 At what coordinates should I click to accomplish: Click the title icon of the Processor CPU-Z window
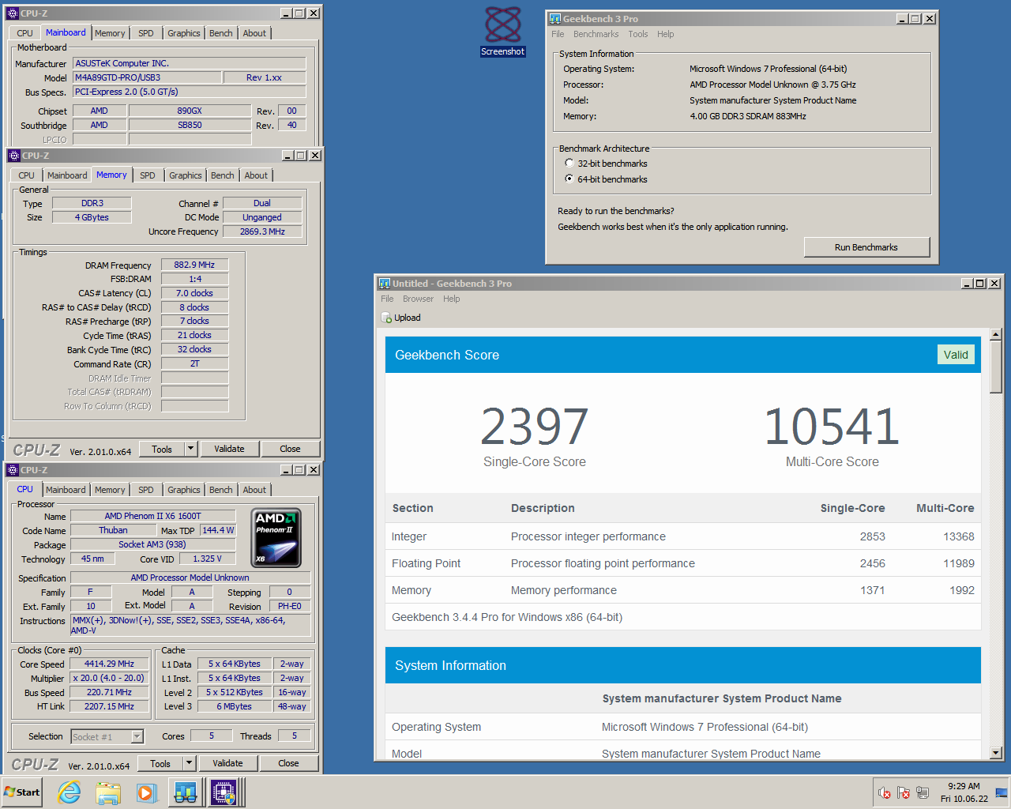click(13, 470)
